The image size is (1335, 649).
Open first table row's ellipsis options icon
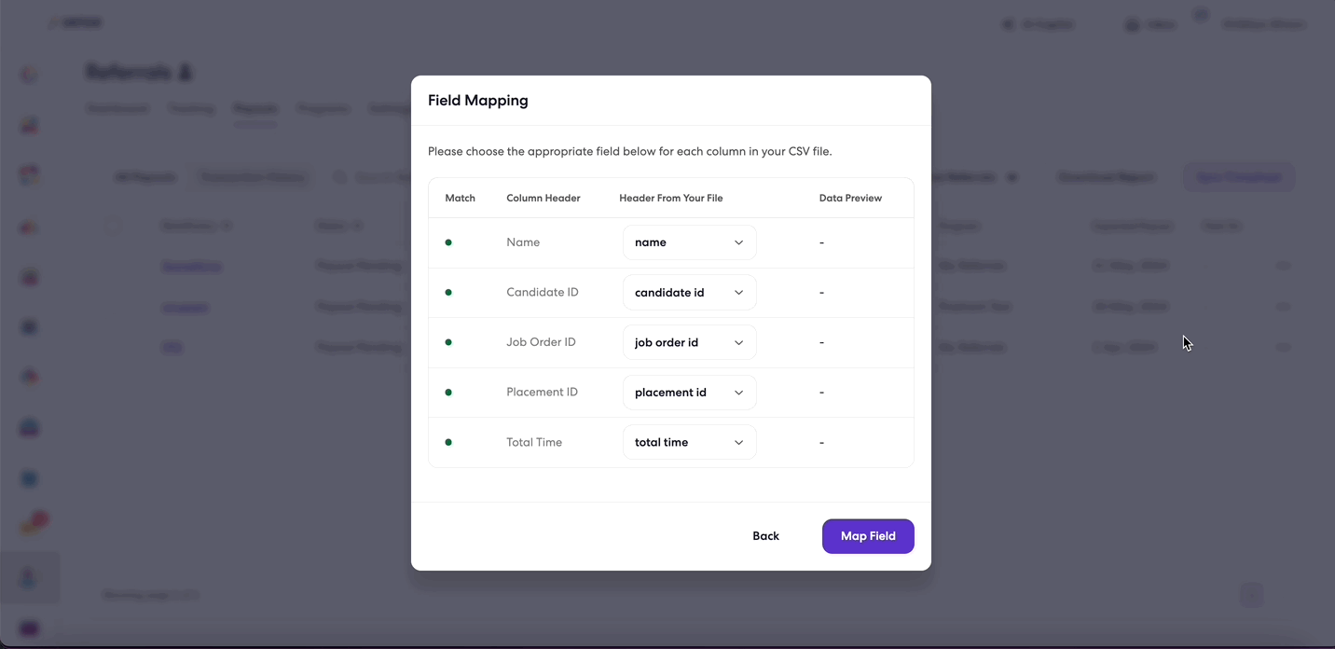1283,266
